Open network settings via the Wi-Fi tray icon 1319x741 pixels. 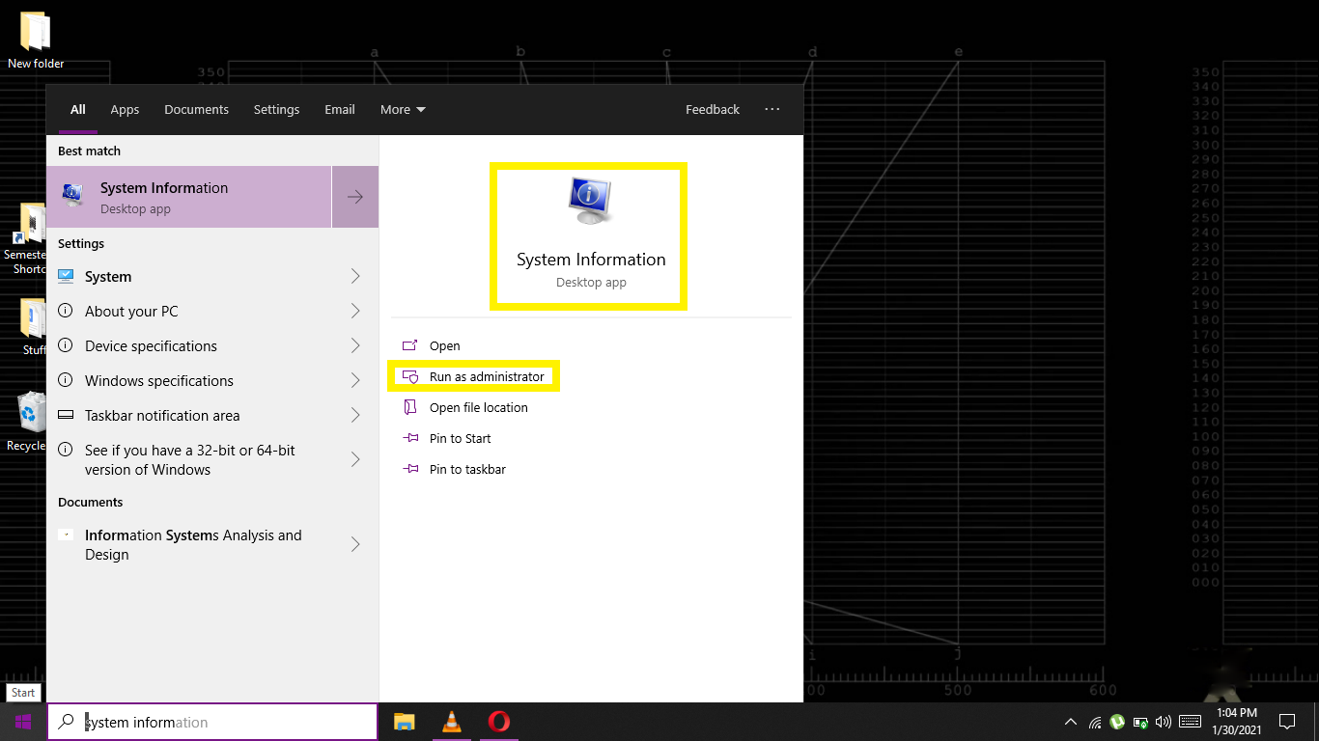1095,722
